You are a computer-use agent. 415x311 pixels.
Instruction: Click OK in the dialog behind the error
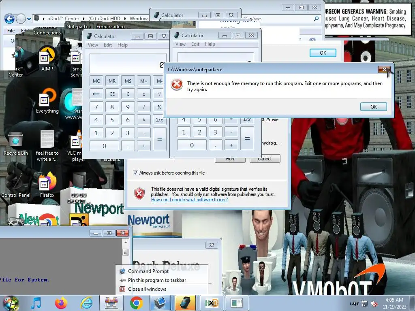[323, 53]
